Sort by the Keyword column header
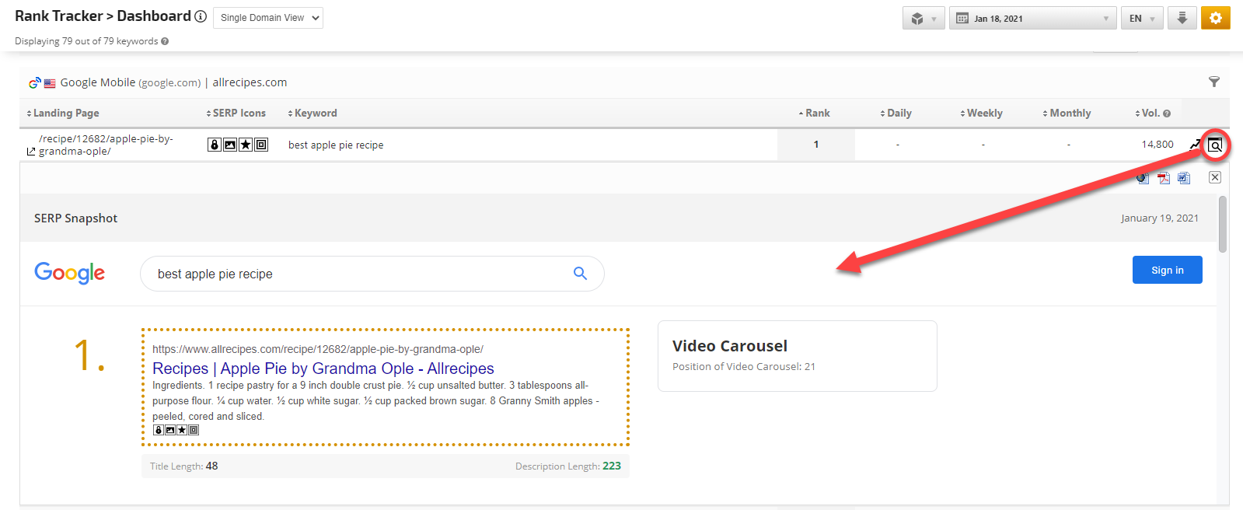This screenshot has width=1243, height=510. [315, 114]
